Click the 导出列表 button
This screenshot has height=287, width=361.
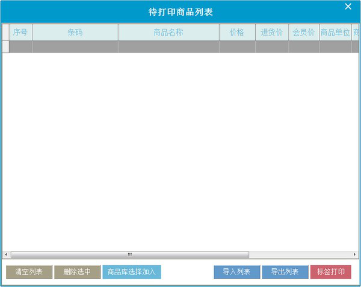[x=285, y=272]
